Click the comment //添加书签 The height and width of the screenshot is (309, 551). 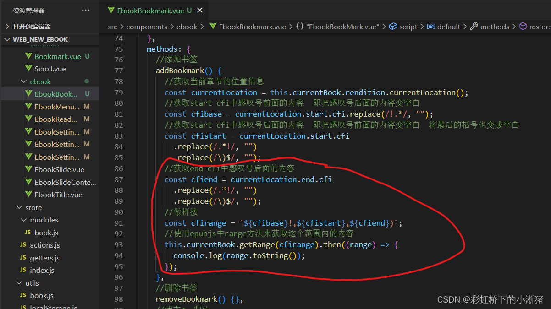[176, 60]
